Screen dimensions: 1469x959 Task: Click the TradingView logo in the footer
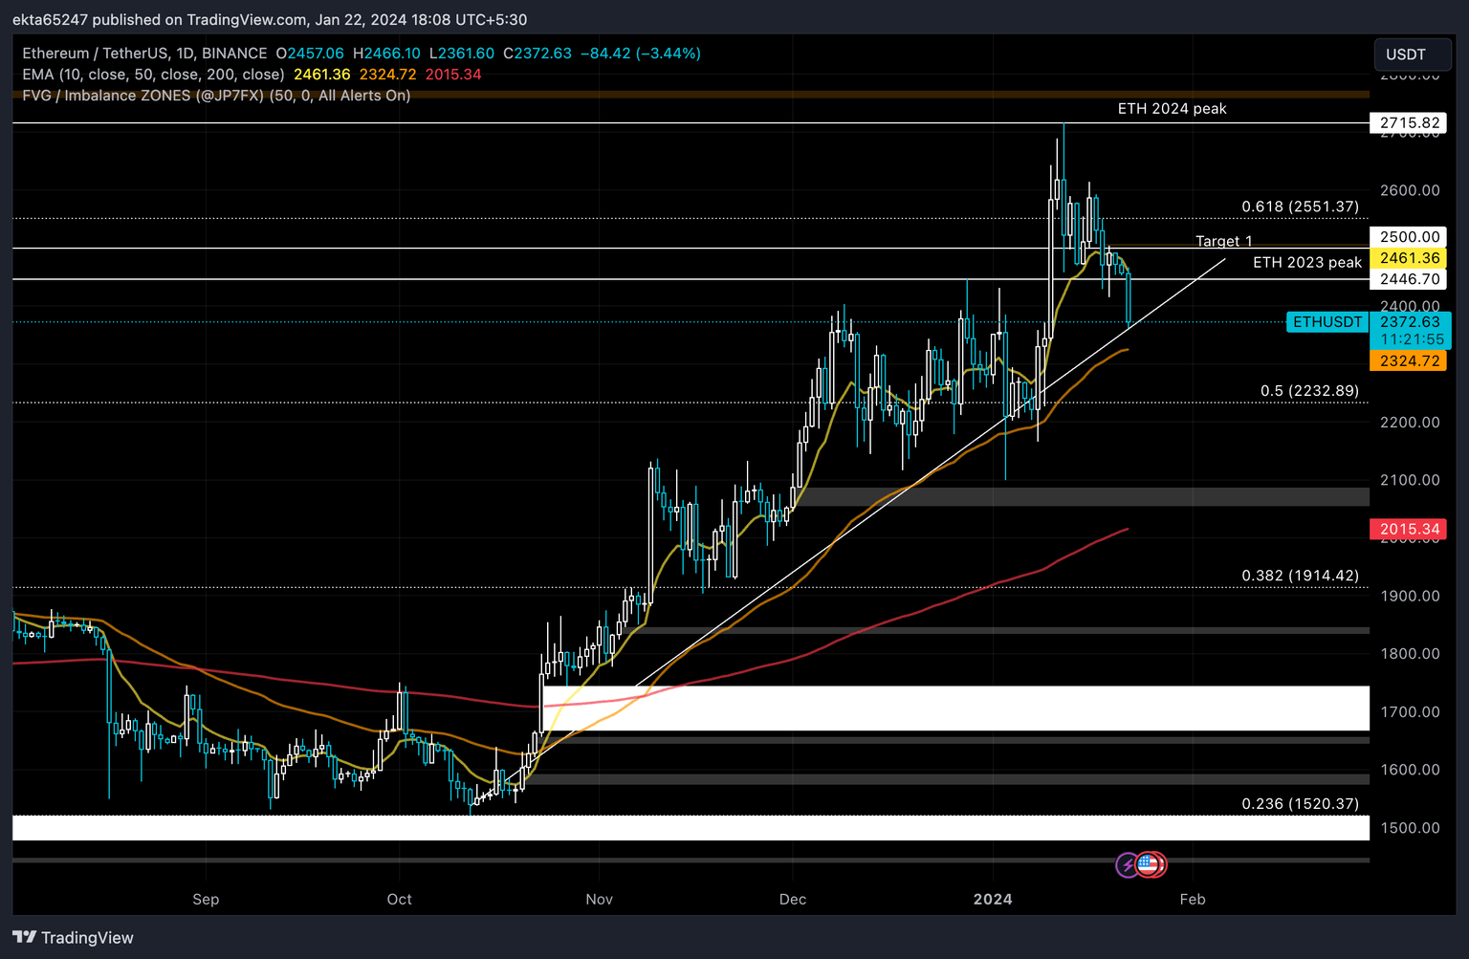72,937
